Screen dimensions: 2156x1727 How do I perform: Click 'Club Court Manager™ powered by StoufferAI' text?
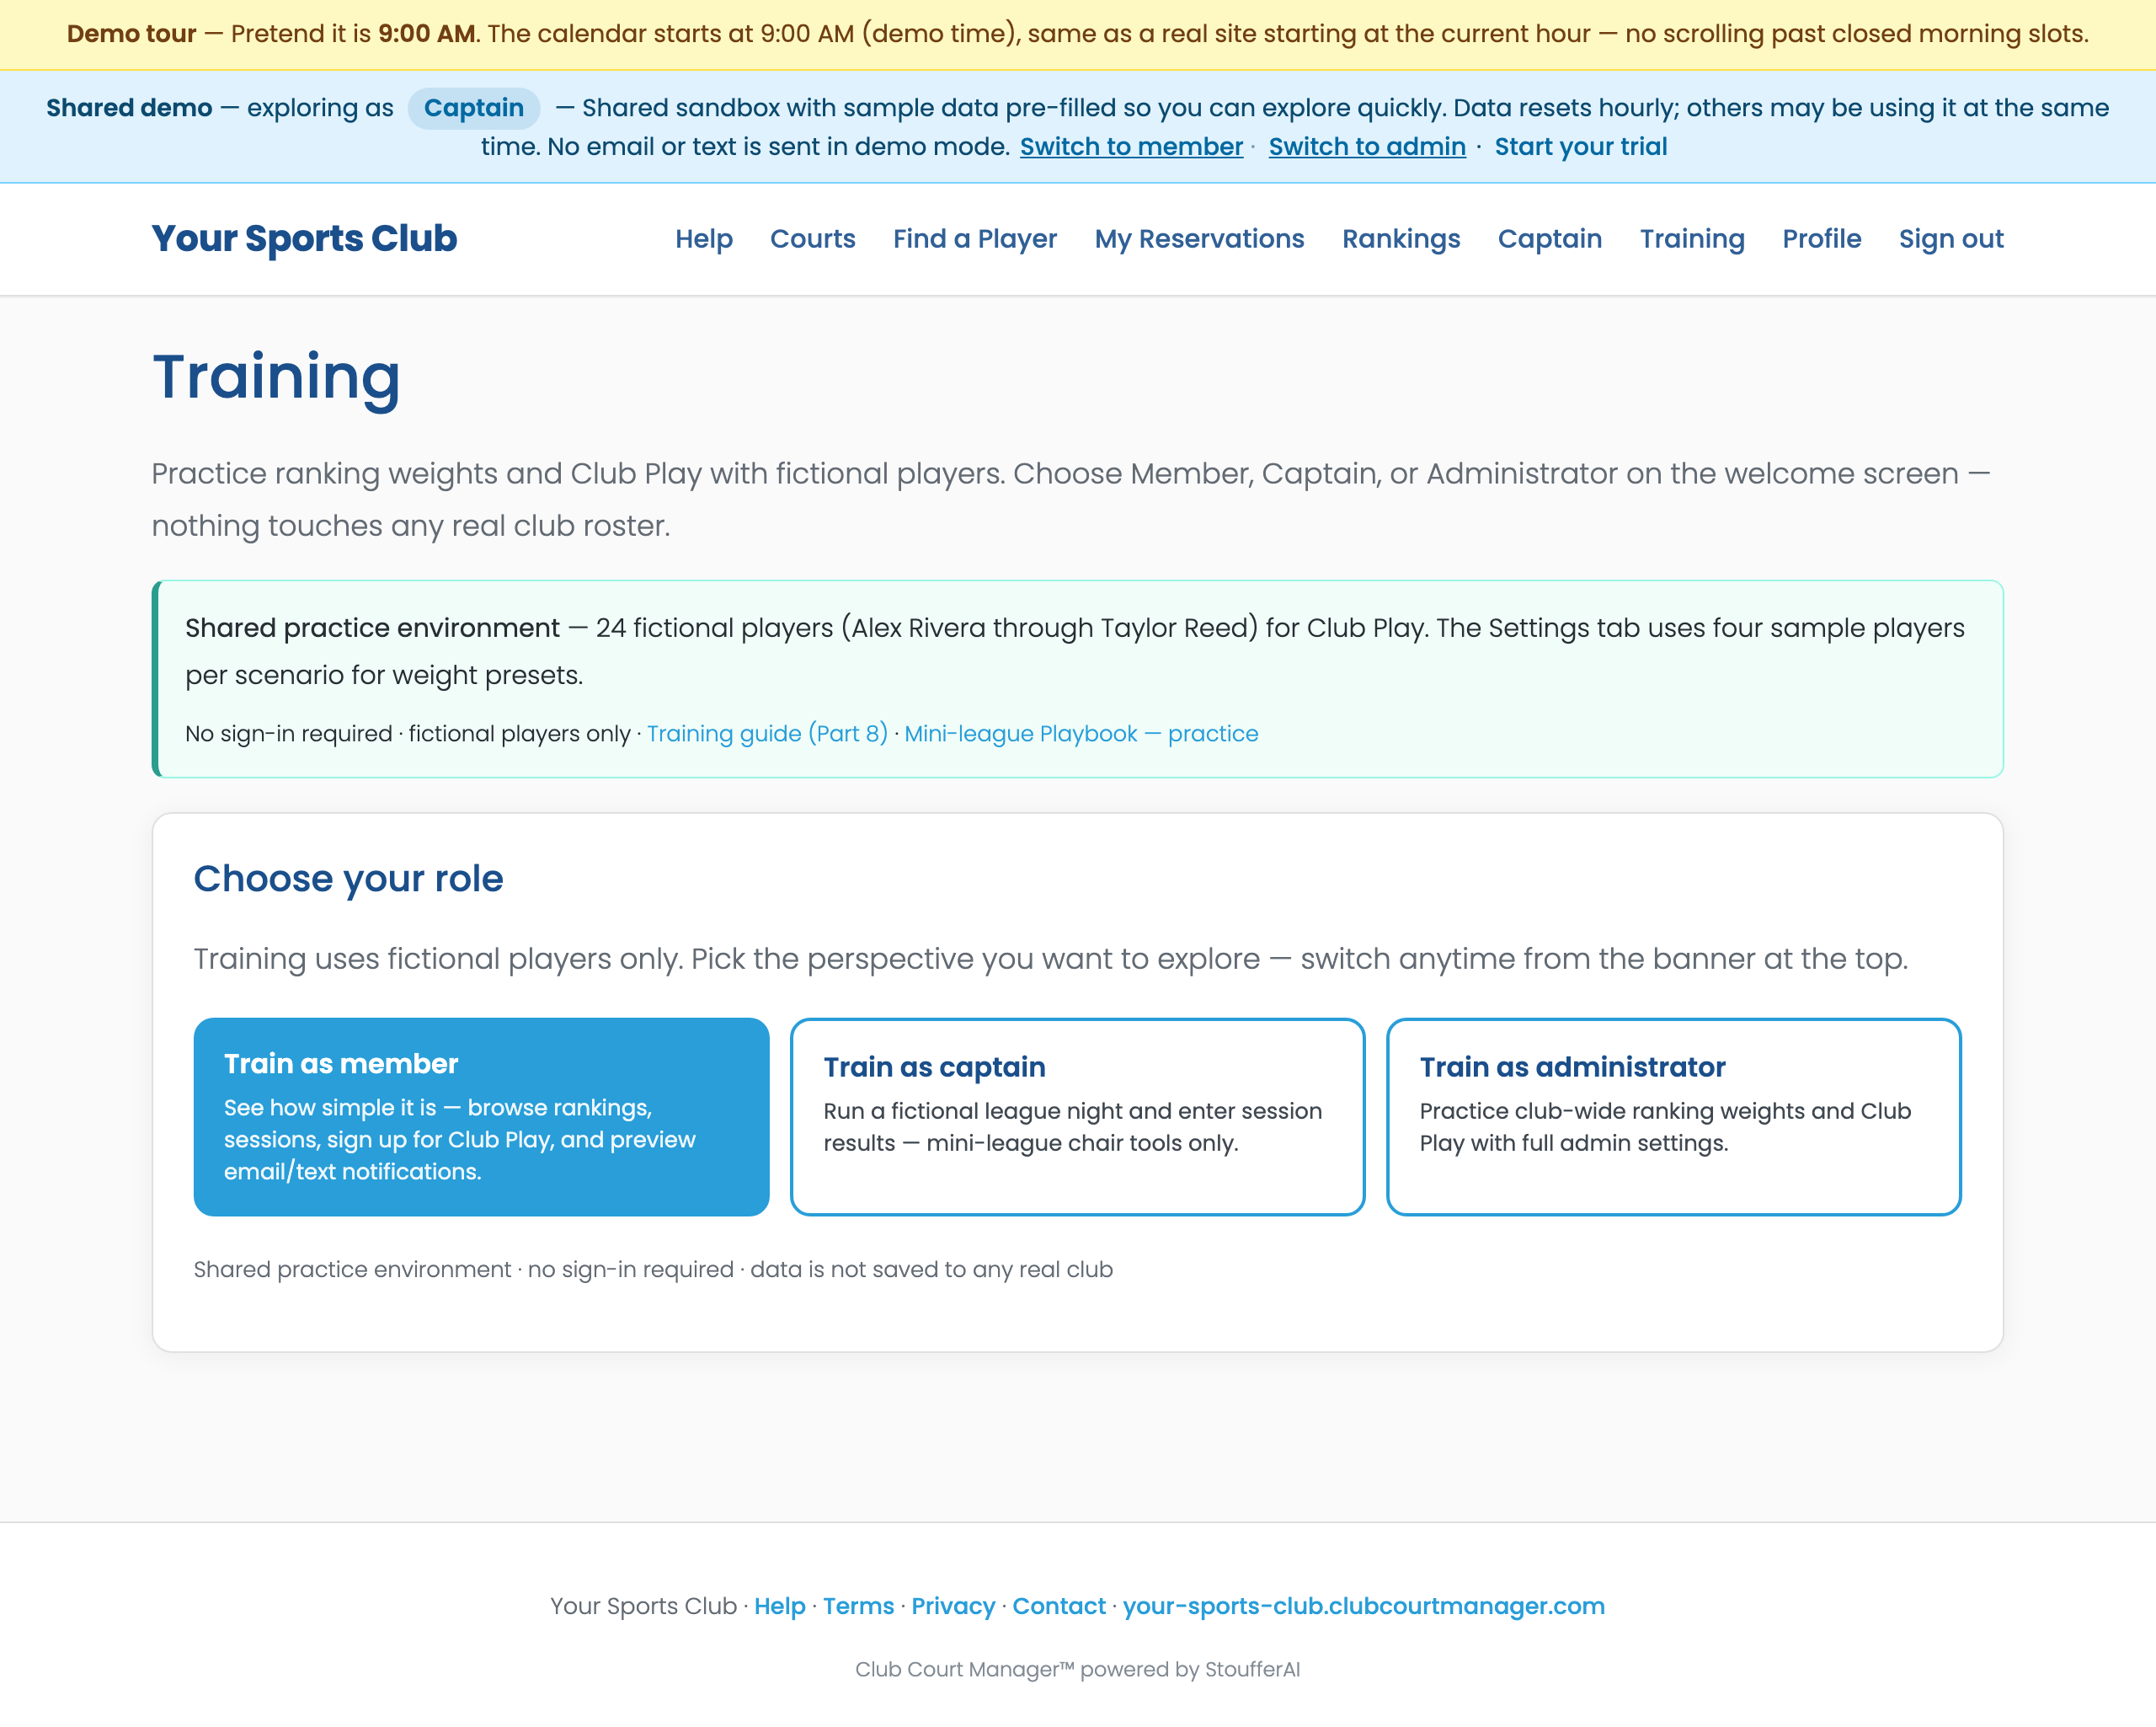pyautogui.click(x=1077, y=1669)
